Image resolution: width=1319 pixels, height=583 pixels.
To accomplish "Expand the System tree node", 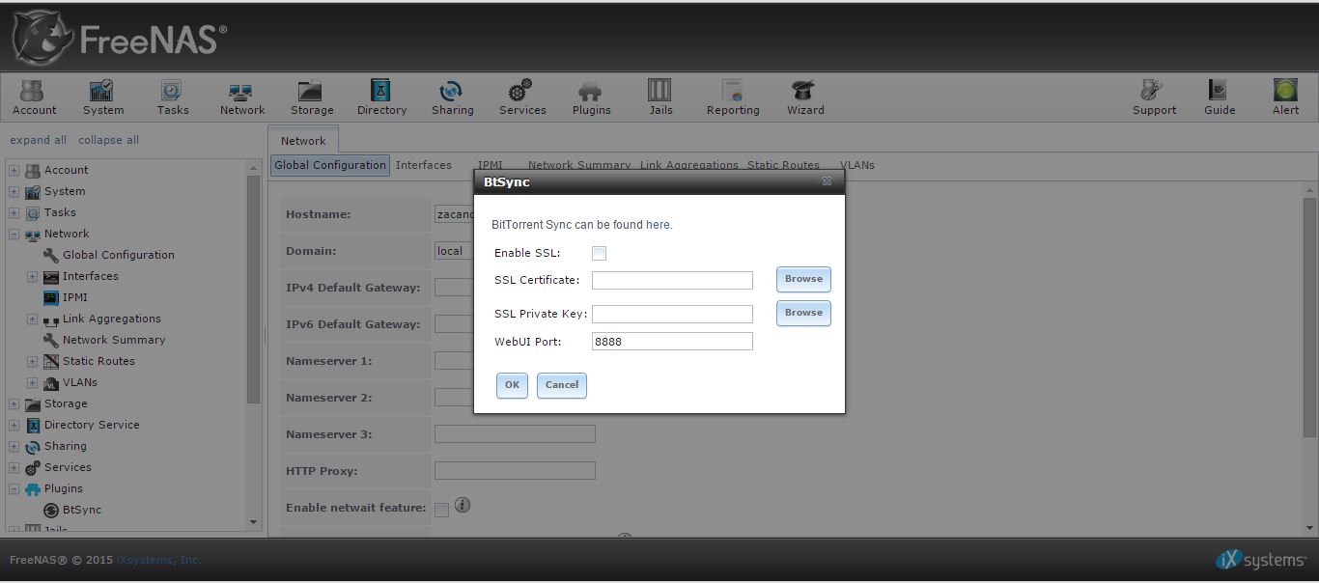I will tap(14, 191).
